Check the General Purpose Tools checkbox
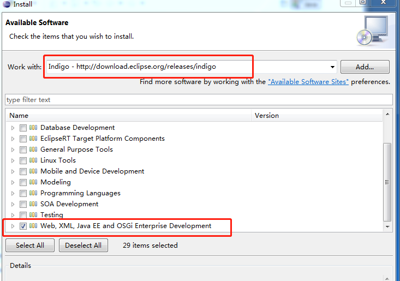This screenshot has height=281, width=400. [x=23, y=150]
